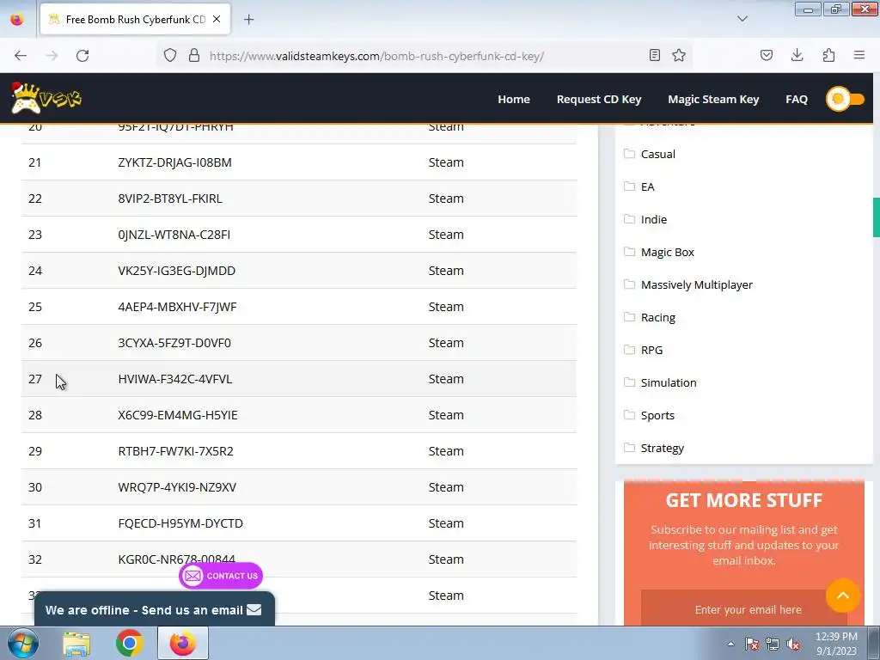Click the Contact Us envelope button
This screenshot has width=880, height=660.
click(221, 576)
